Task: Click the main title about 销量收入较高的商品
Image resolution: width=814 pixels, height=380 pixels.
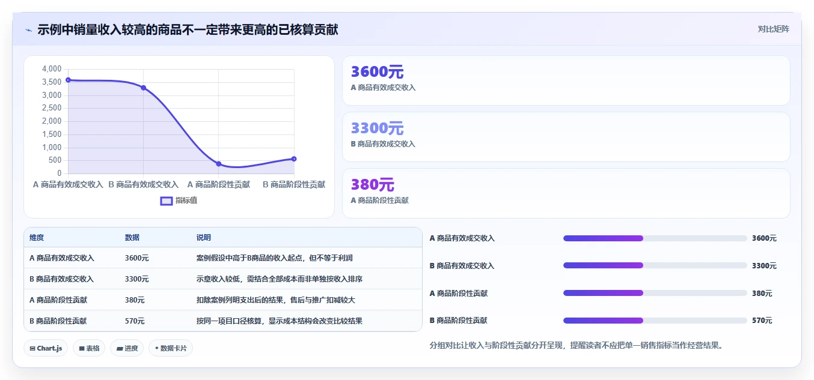Action: [x=188, y=29]
